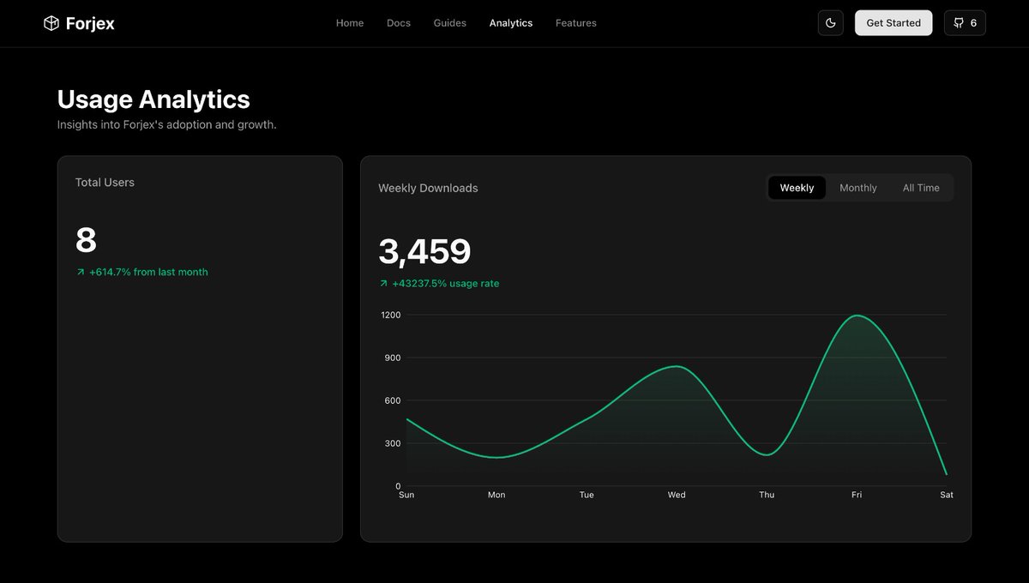Click the Fri x-axis label
This screenshot has height=583, width=1029.
tap(857, 495)
